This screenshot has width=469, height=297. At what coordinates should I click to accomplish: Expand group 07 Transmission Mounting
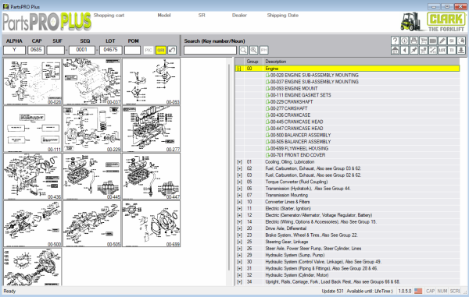click(x=239, y=196)
